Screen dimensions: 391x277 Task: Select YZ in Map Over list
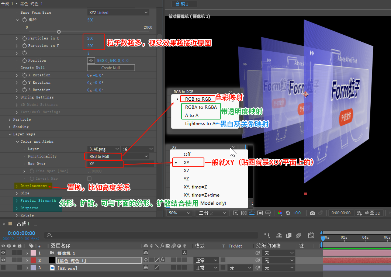(x=186, y=179)
